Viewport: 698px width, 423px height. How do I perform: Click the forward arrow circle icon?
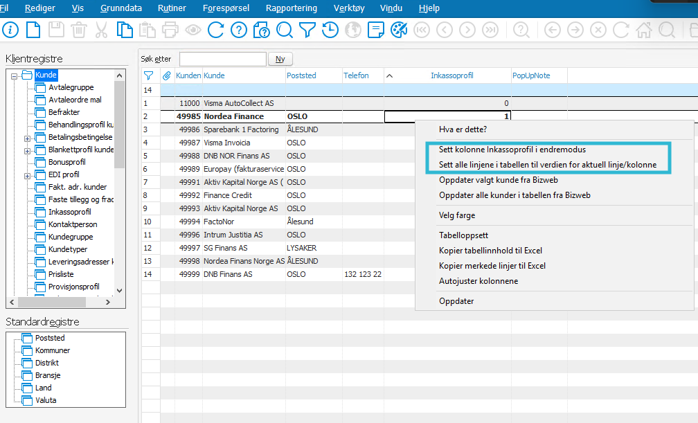[x=575, y=30]
